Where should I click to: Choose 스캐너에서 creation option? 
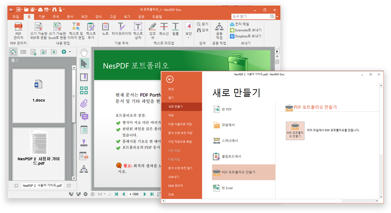[x=244, y=141]
